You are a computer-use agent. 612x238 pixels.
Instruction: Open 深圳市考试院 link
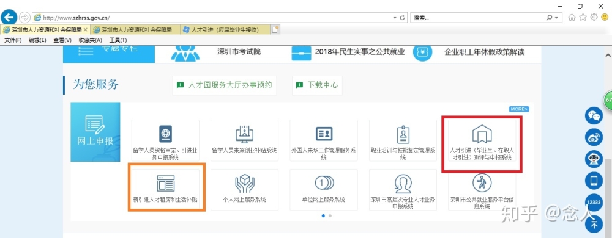(x=239, y=52)
